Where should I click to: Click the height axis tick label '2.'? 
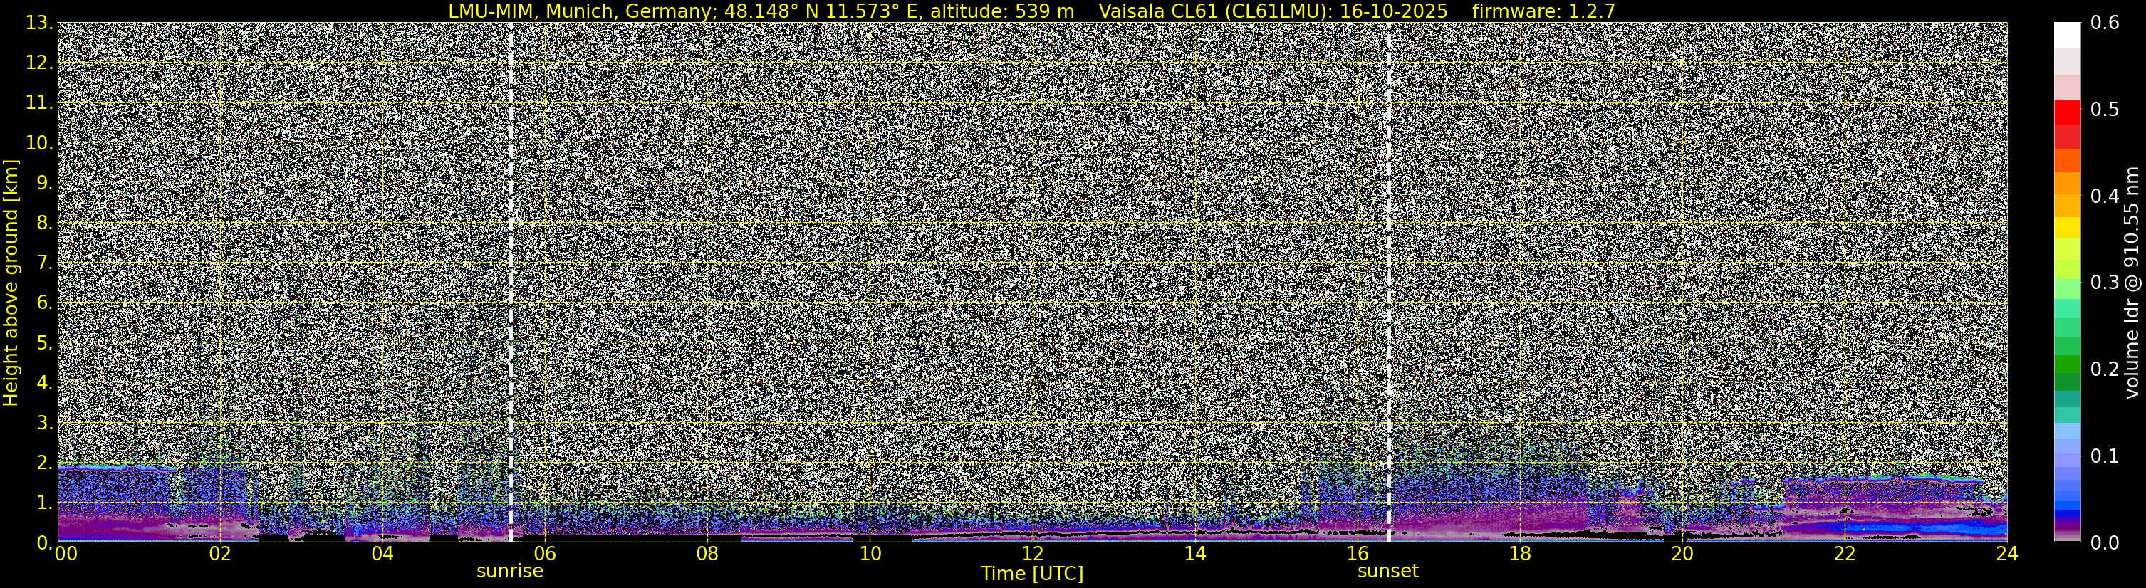tap(44, 462)
